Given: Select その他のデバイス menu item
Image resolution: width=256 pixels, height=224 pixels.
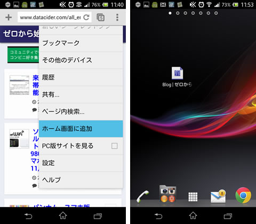Looking at the screenshot, I should point(81,60).
